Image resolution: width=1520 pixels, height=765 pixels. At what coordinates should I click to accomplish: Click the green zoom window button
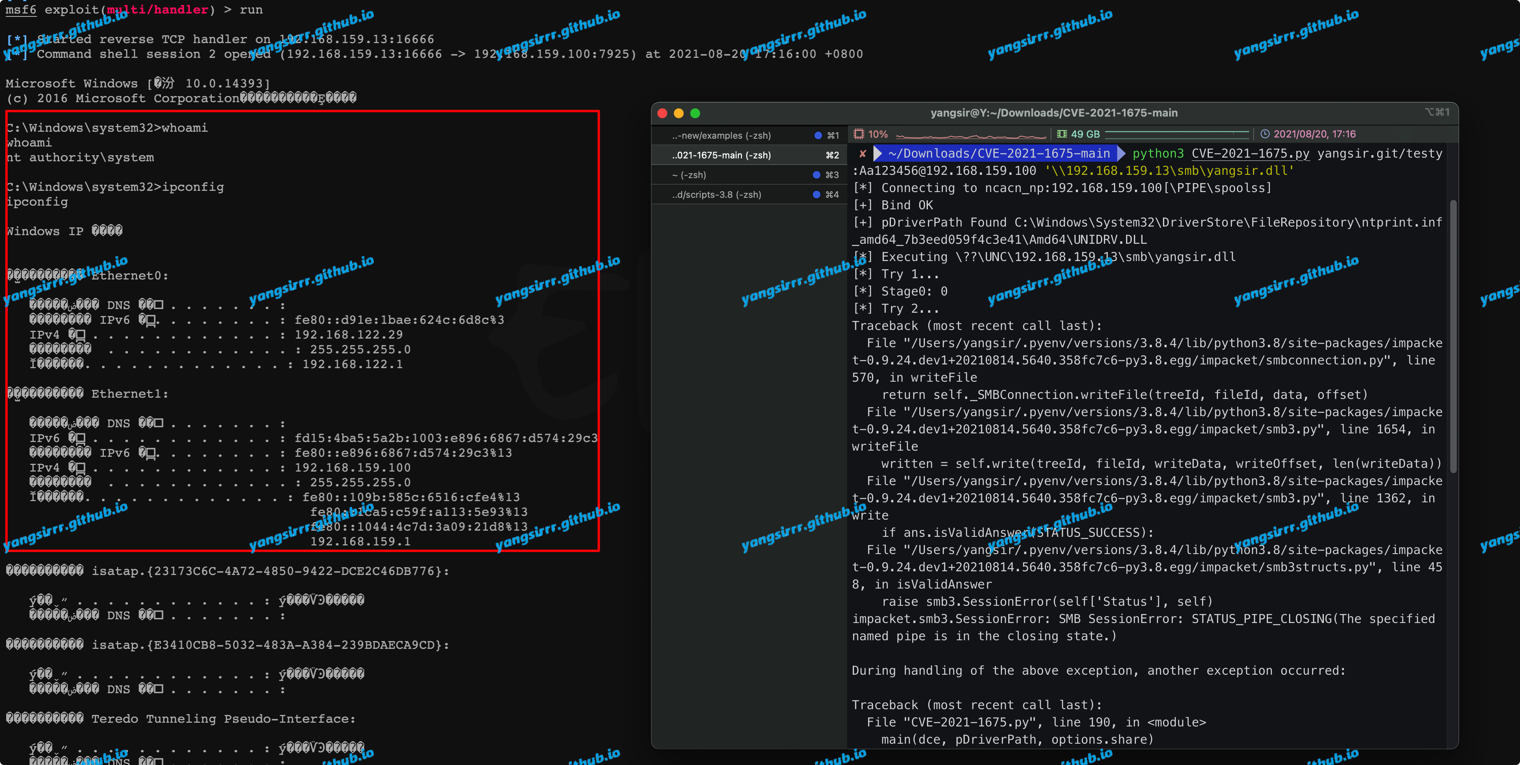tap(695, 113)
